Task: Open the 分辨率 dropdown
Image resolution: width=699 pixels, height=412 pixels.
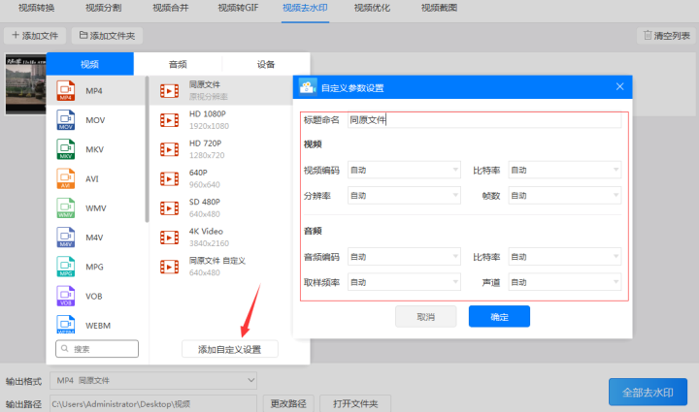Action: click(404, 195)
